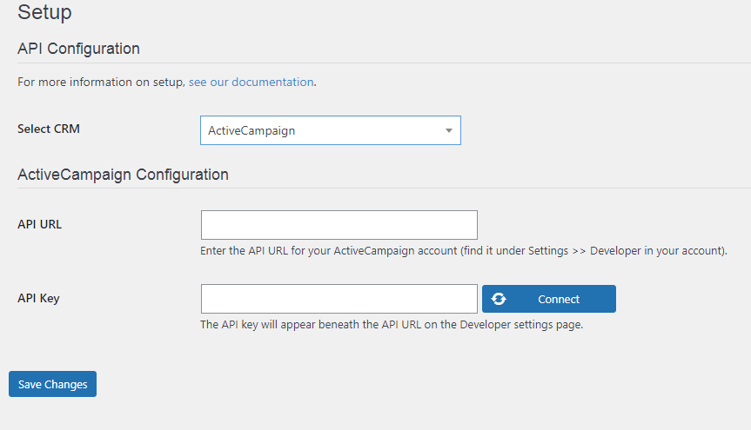Image resolution: width=751 pixels, height=430 pixels.
Task: Open the 'see our documentation' link
Action: 251,82
